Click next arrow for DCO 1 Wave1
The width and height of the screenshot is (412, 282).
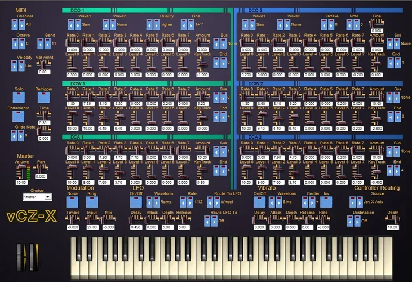78,25
